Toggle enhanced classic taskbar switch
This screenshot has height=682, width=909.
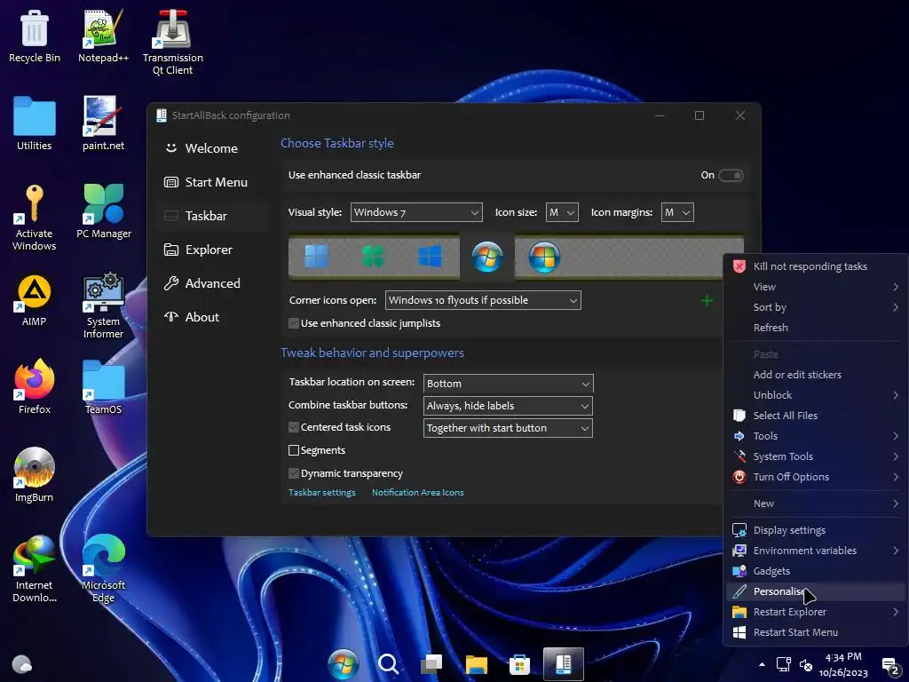point(731,175)
